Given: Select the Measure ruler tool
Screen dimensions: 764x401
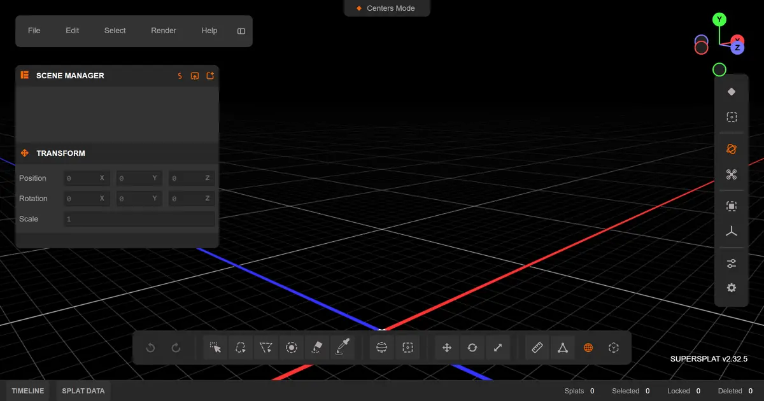Looking at the screenshot, I should pos(537,348).
